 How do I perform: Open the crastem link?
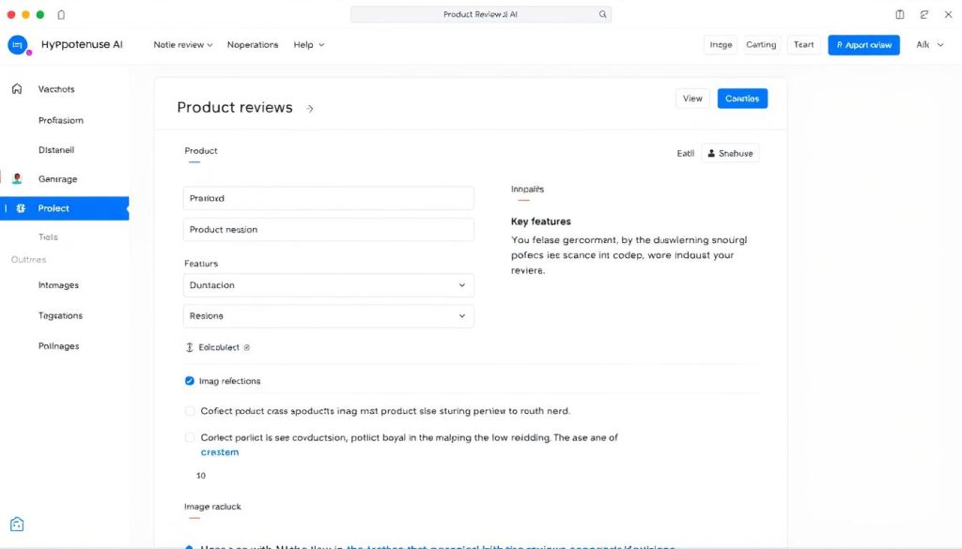pos(219,451)
